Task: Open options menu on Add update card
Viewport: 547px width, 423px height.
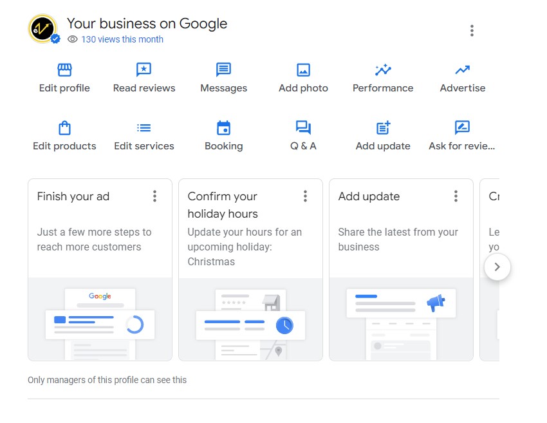Action: click(x=456, y=196)
